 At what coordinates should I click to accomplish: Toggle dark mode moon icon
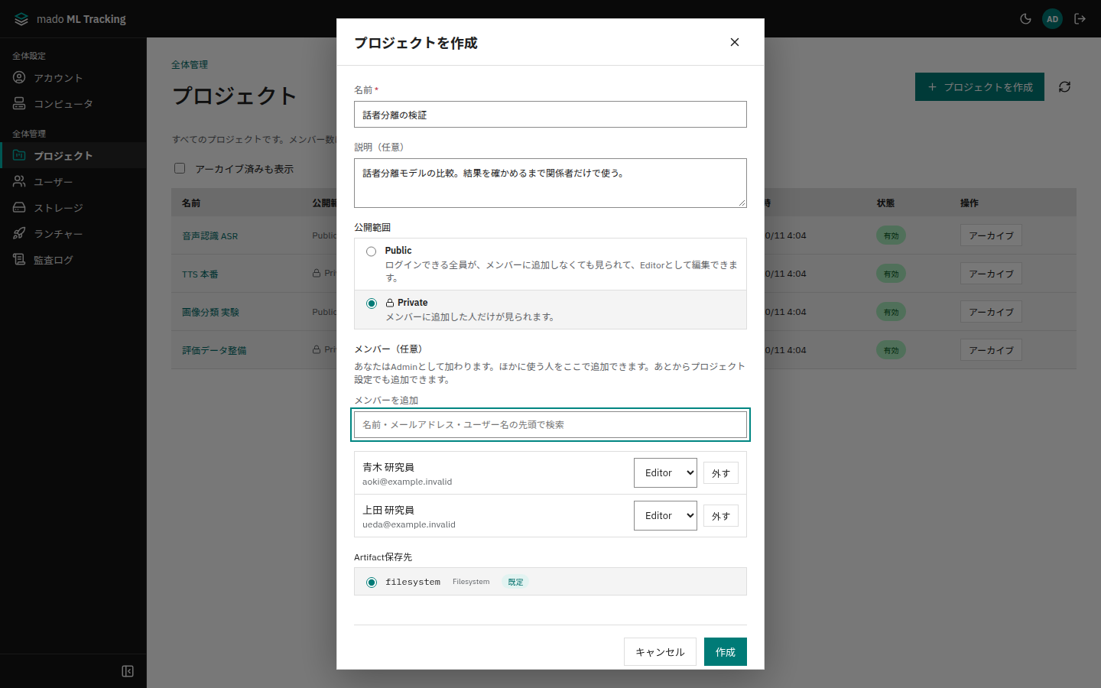(1025, 19)
